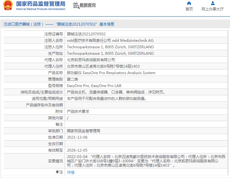Image resolution: width=230 pixels, height=178 pixels.
Task: Click National Medical Products Administration subtitle
Action: tap(41, 9)
